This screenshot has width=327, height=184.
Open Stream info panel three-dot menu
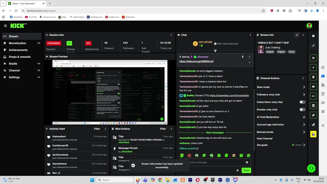point(303,35)
